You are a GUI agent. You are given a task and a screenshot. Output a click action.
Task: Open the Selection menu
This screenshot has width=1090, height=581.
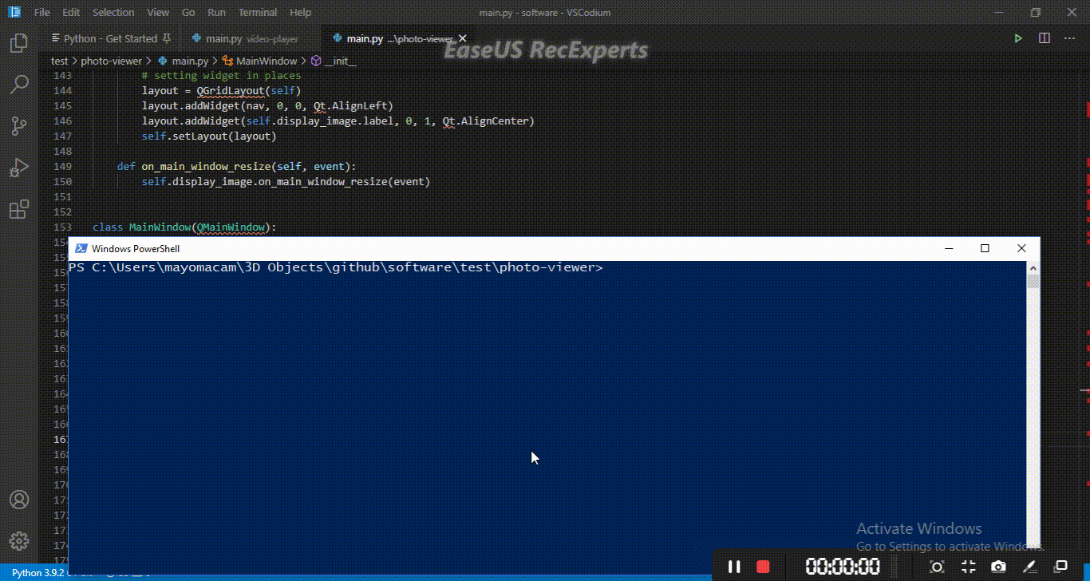(x=113, y=13)
